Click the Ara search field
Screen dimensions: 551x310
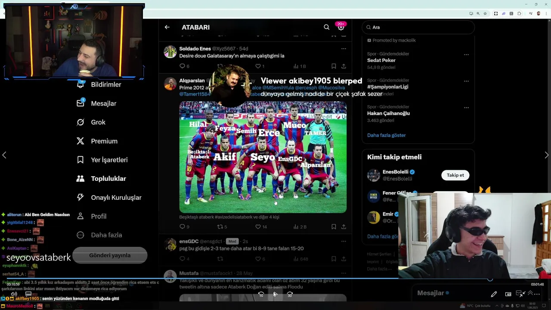[x=418, y=27]
